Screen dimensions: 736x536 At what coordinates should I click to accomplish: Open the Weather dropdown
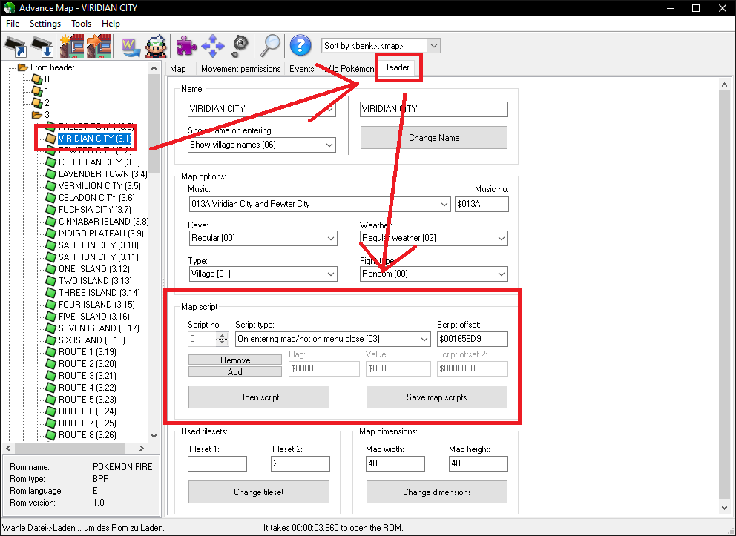[501, 238]
